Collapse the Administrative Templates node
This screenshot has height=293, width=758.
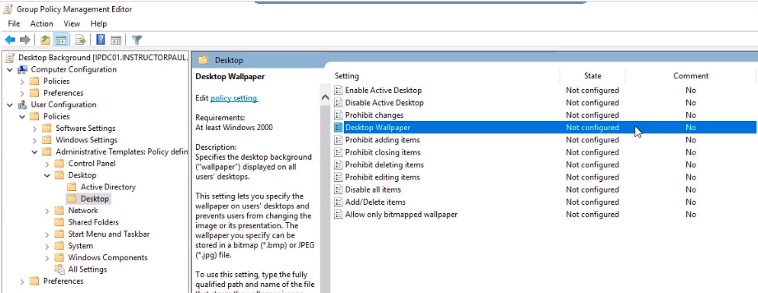click(35, 151)
